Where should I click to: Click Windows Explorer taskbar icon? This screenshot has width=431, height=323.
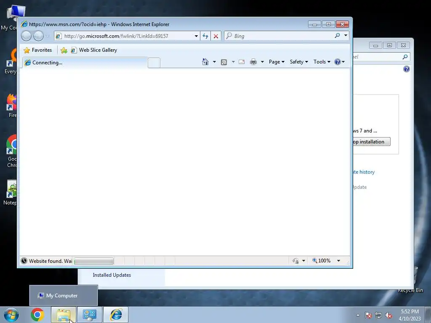(64, 315)
